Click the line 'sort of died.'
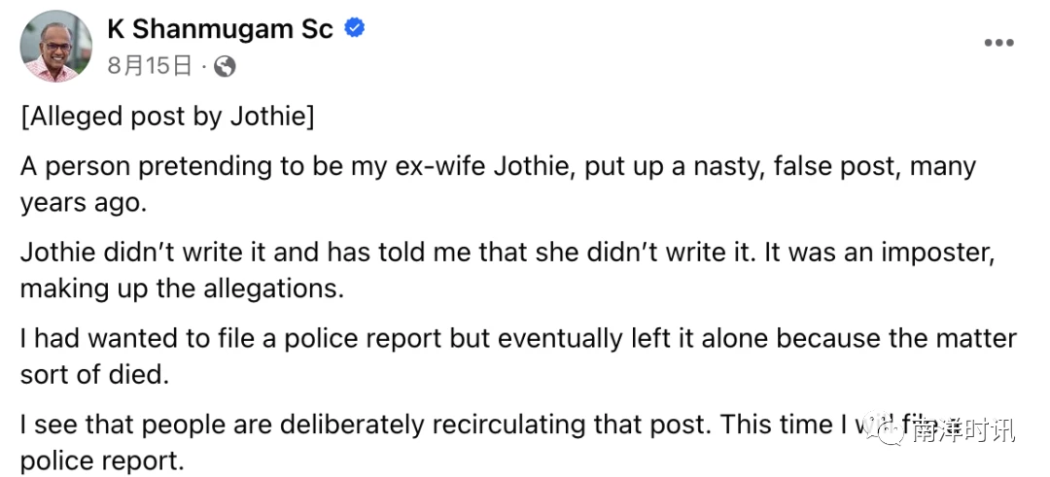This screenshot has height=477, width=1050. tap(94, 375)
